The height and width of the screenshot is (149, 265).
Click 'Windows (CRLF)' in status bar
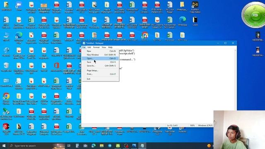pos(205,125)
